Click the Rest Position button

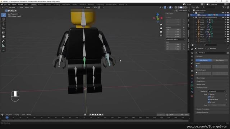click(220, 60)
